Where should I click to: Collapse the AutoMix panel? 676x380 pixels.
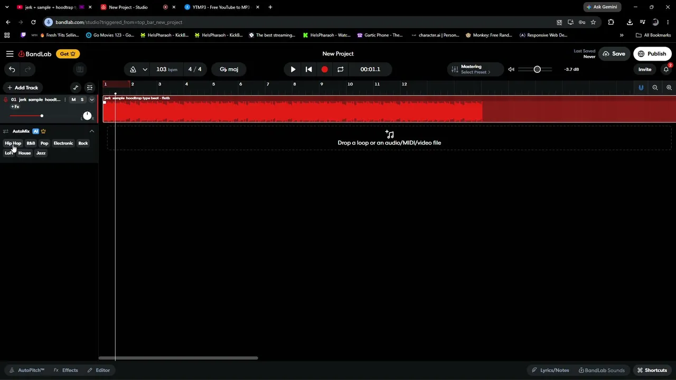91,131
